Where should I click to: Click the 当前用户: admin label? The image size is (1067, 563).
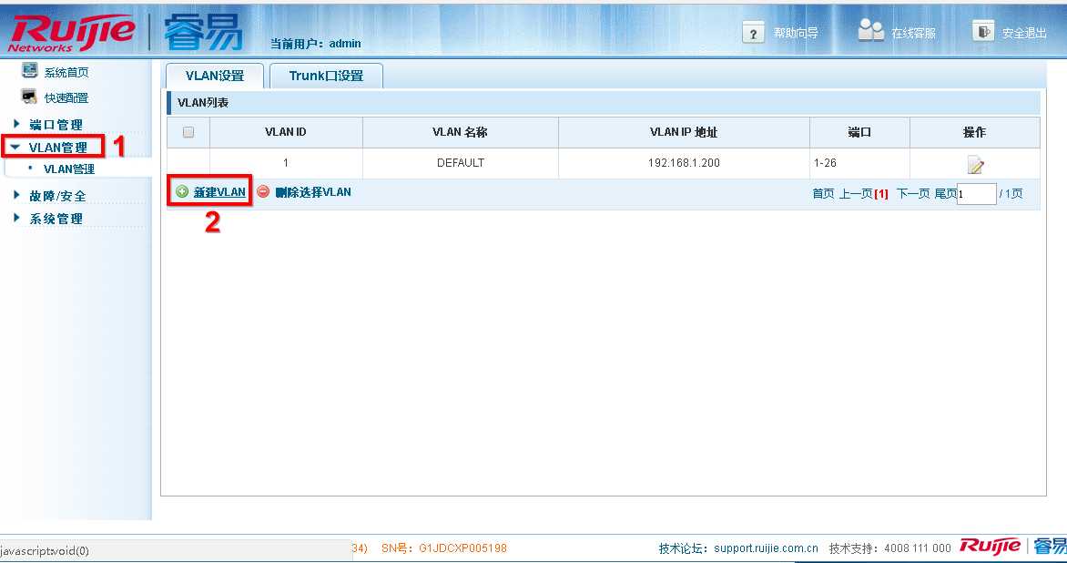coord(316,44)
